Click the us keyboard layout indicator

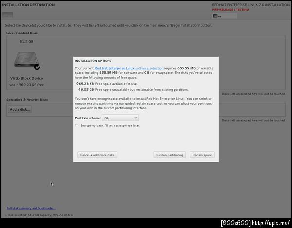tap(224, 16)
